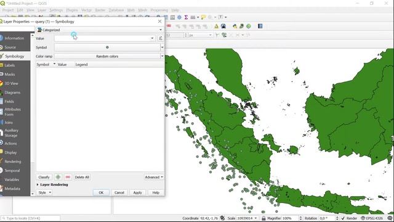The height and width of the screenshot is (222, 394).
Task: Select the Labels section
Action: click(x=10, y=65)
